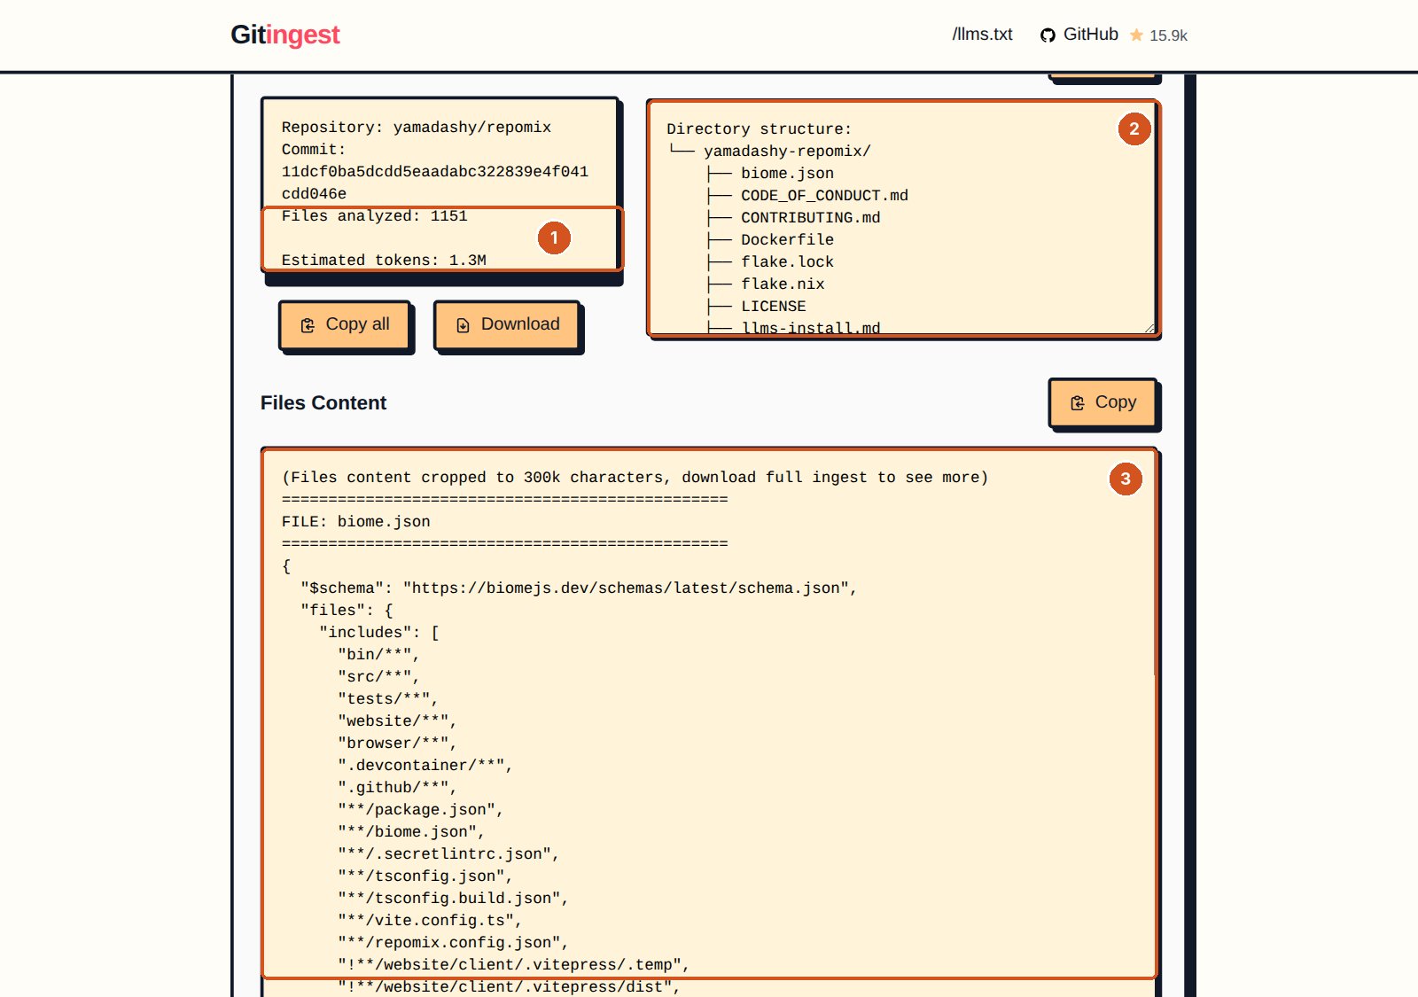1418x997 pixels.
Task: Select the "**/vite.config.ts" entry
Action: (x=430, y=921)
